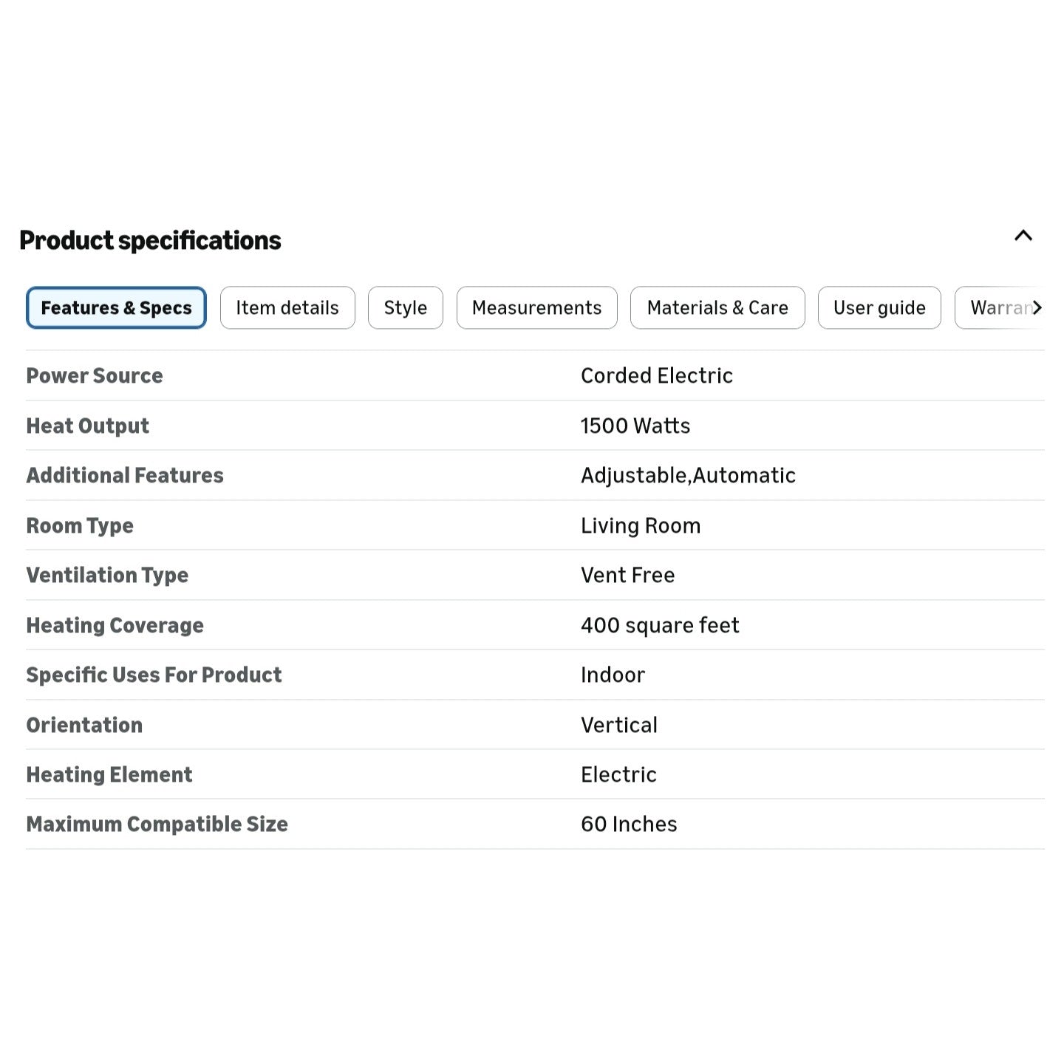This screenshot has width=1064, height=1064.
Task: Show the Measurements tab
Action: (536, 308)
